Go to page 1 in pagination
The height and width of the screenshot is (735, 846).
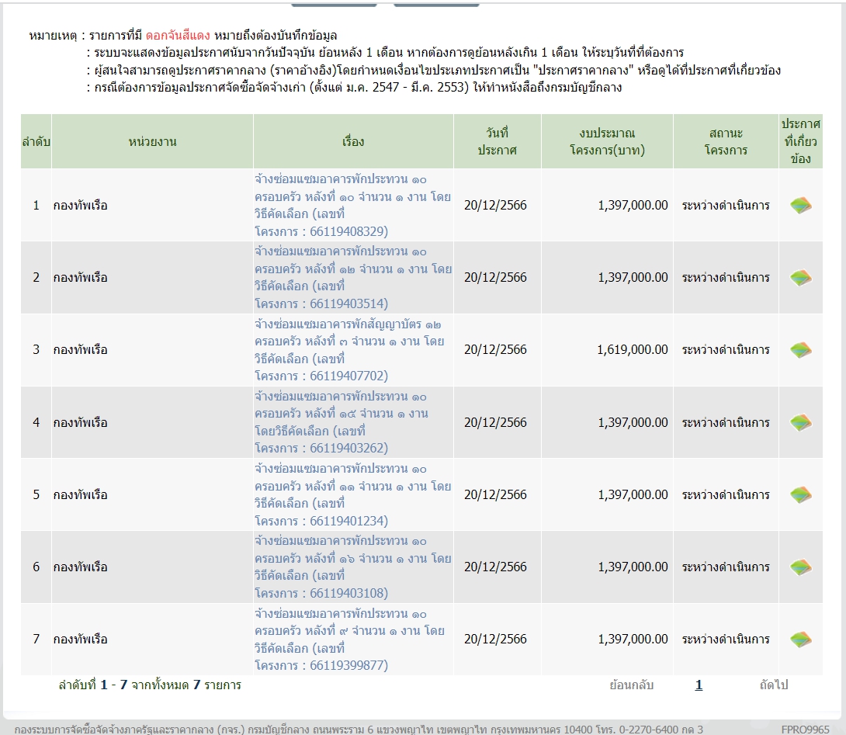point(699,685)
